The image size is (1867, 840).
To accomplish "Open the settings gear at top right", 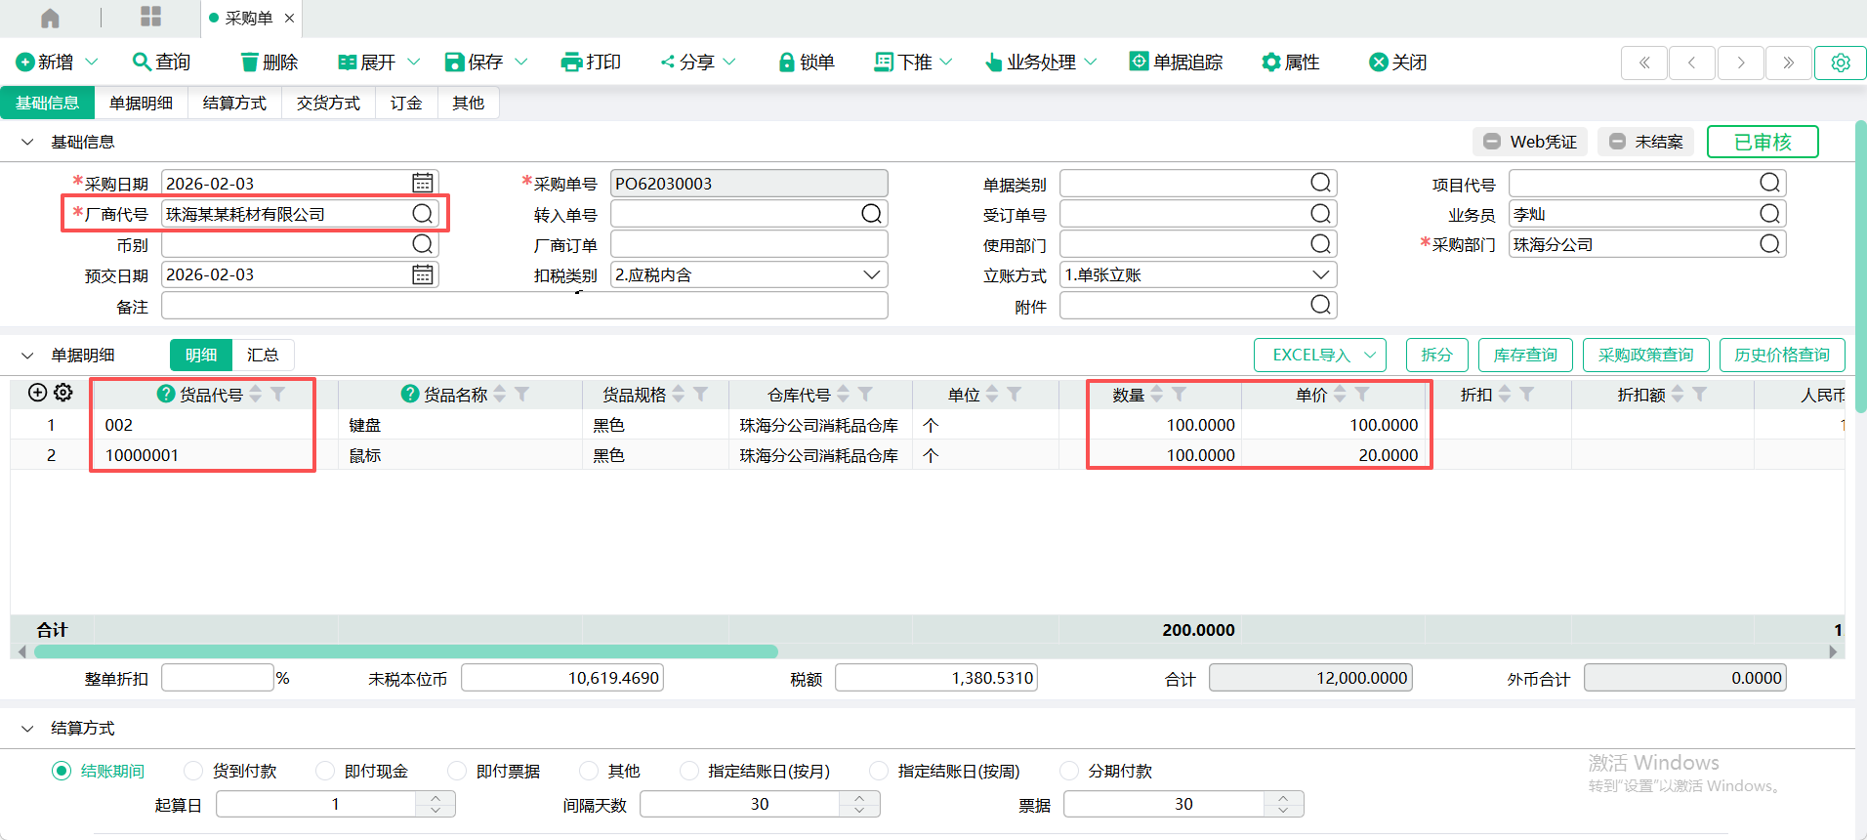I will [1840, 63].
